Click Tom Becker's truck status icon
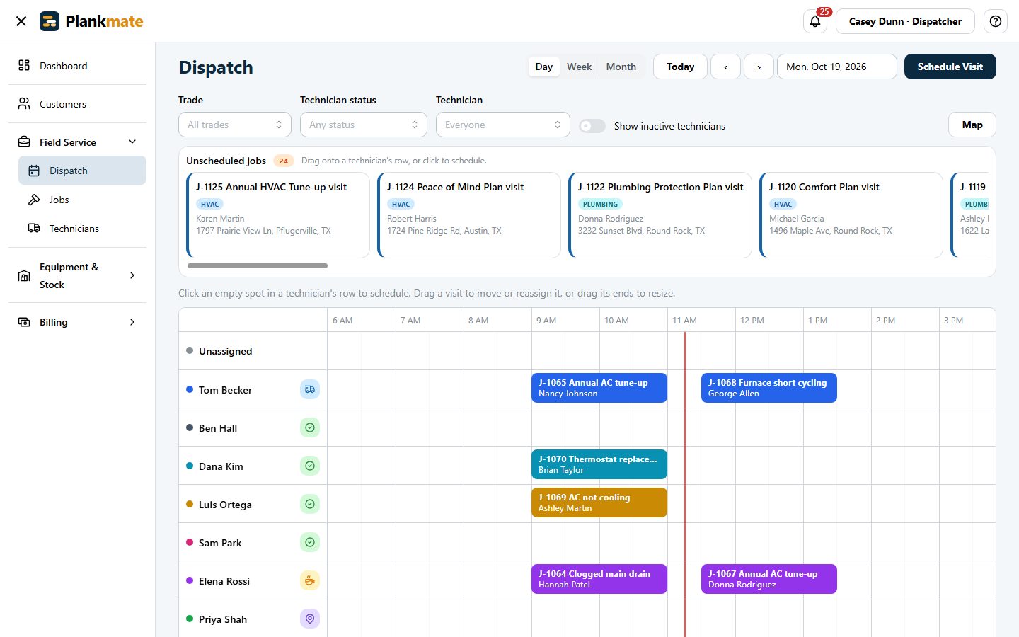Screen dimensions: 1019x637 tap(310, 389)
